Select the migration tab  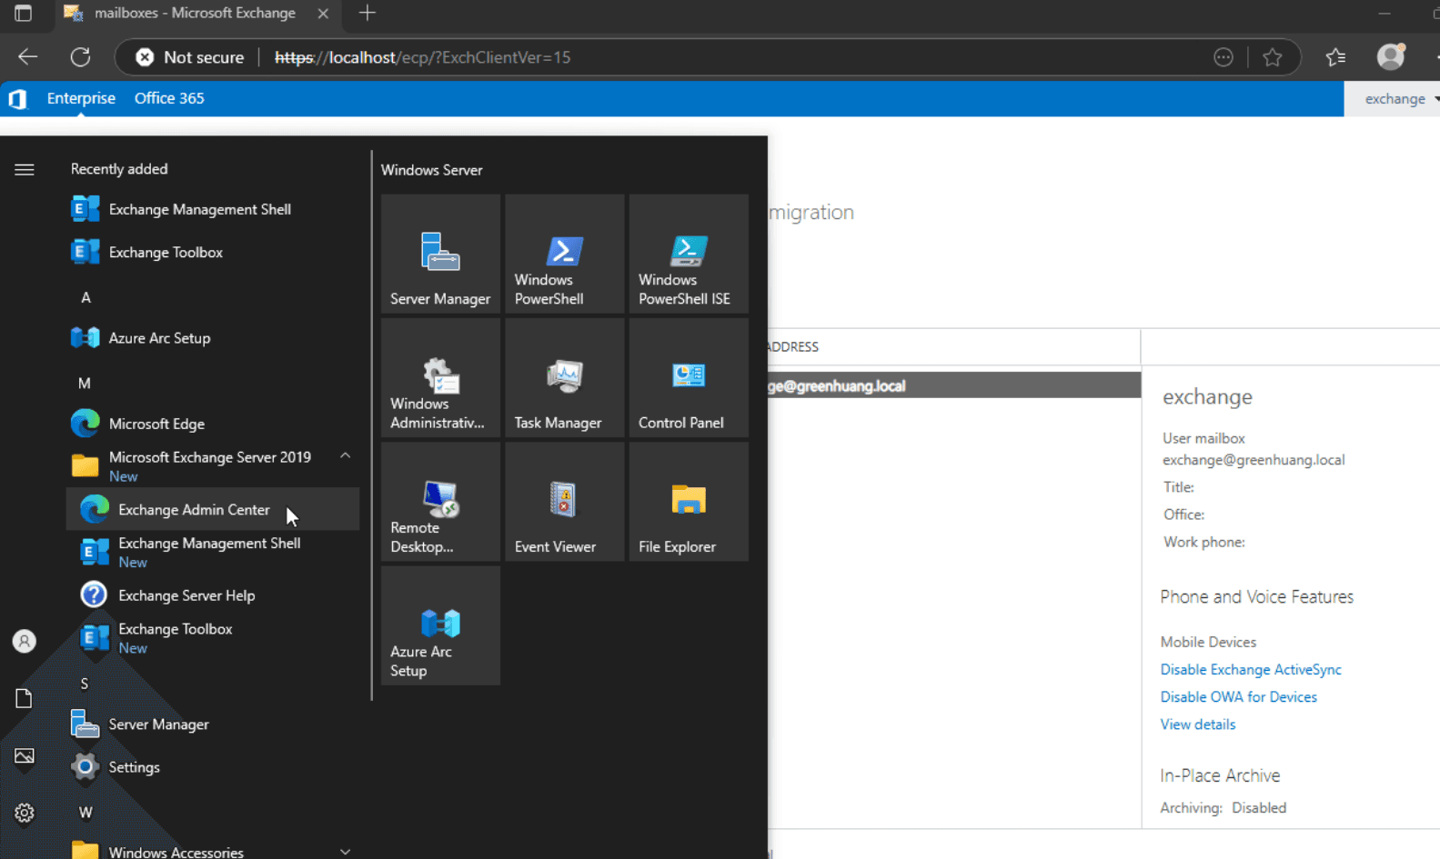(811, 212)
